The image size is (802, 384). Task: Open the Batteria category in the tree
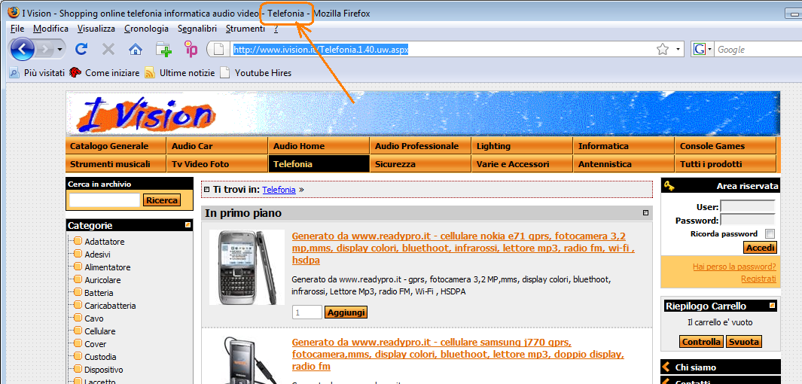(99, 293)
